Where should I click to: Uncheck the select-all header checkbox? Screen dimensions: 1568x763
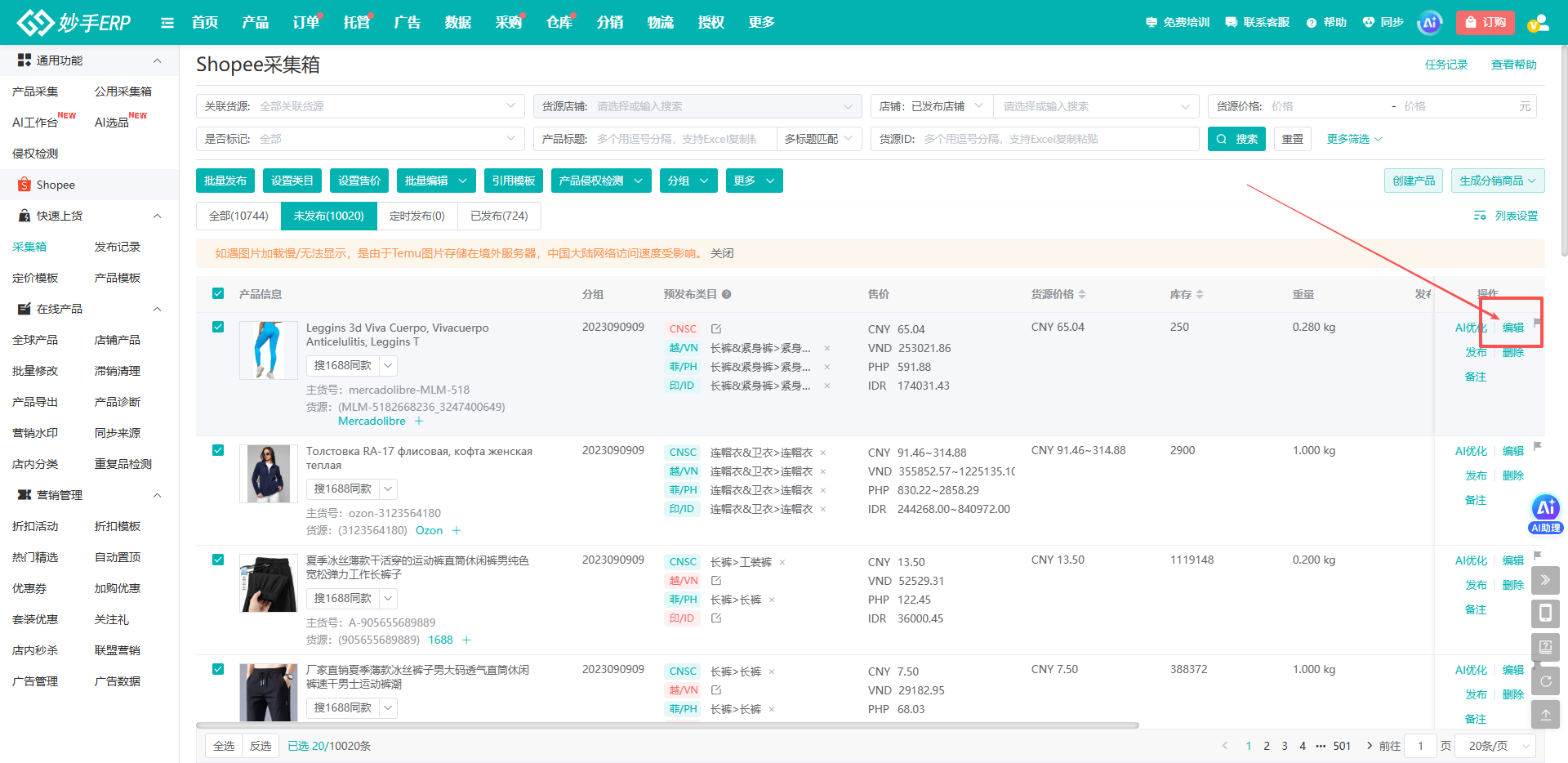[x=218, y=293]
